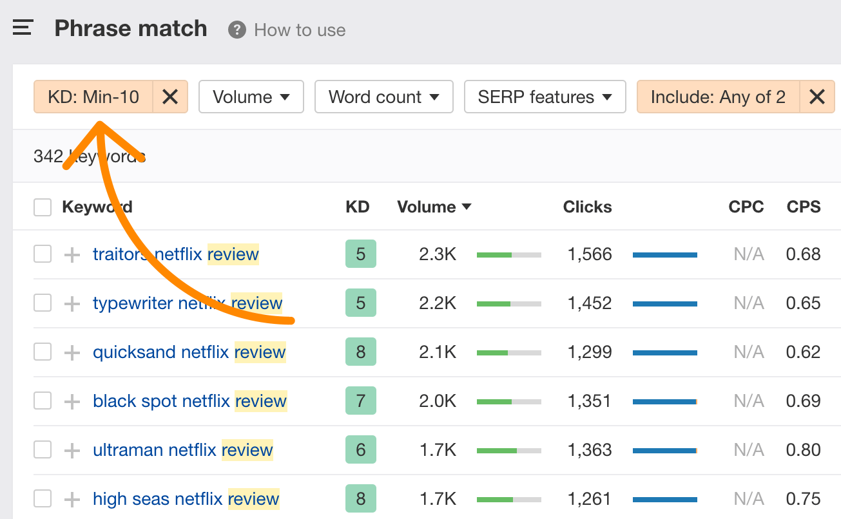Click the volume bar for traitors netflix review

pos(508,255)
